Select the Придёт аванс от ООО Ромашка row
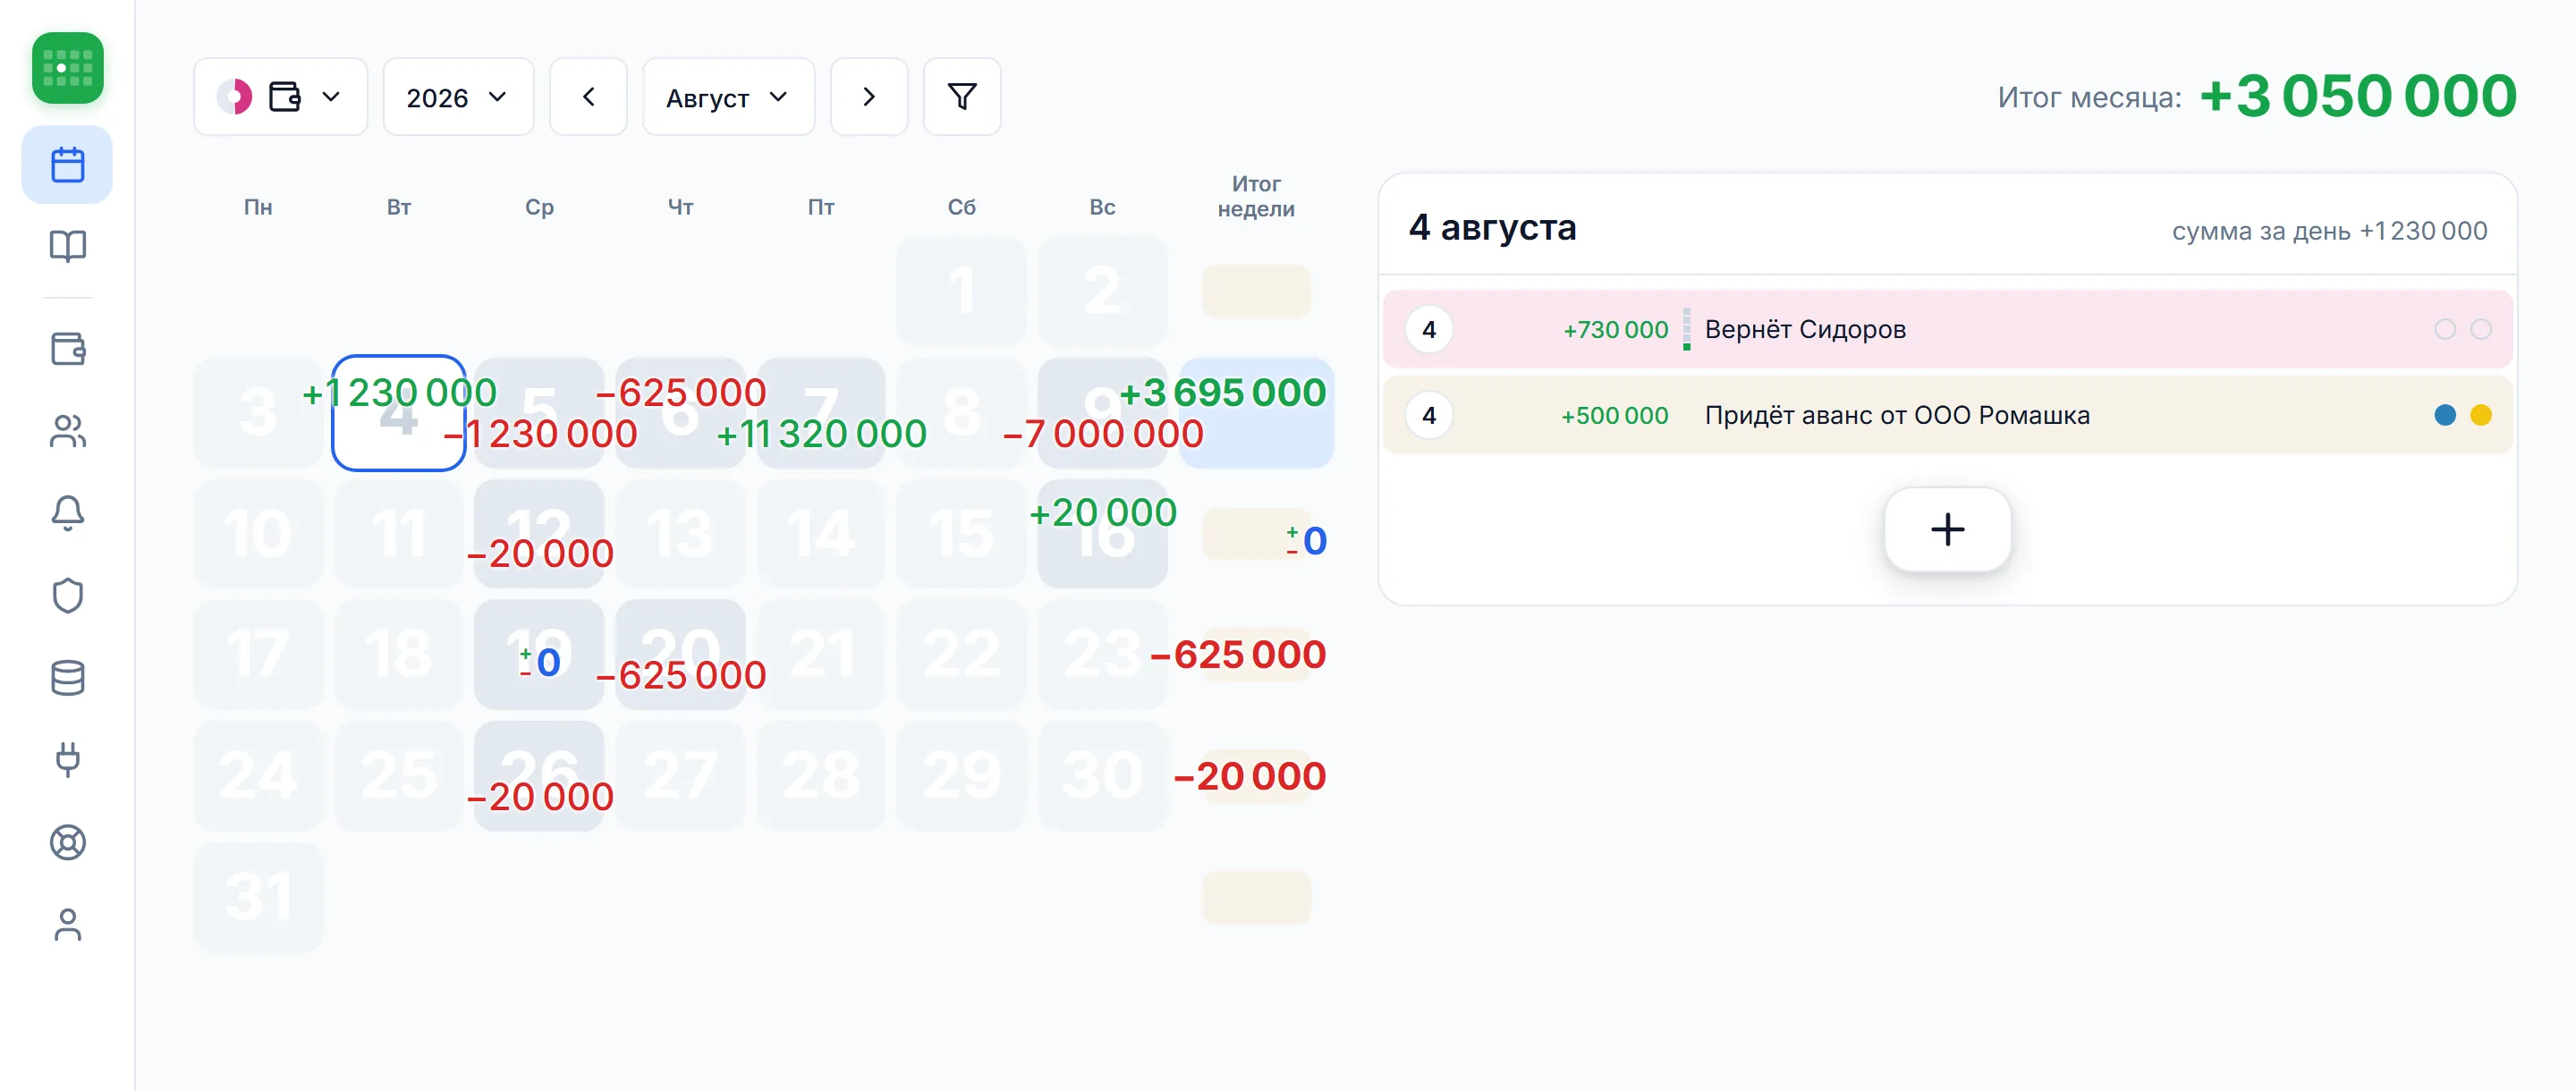 [1946, 415]
